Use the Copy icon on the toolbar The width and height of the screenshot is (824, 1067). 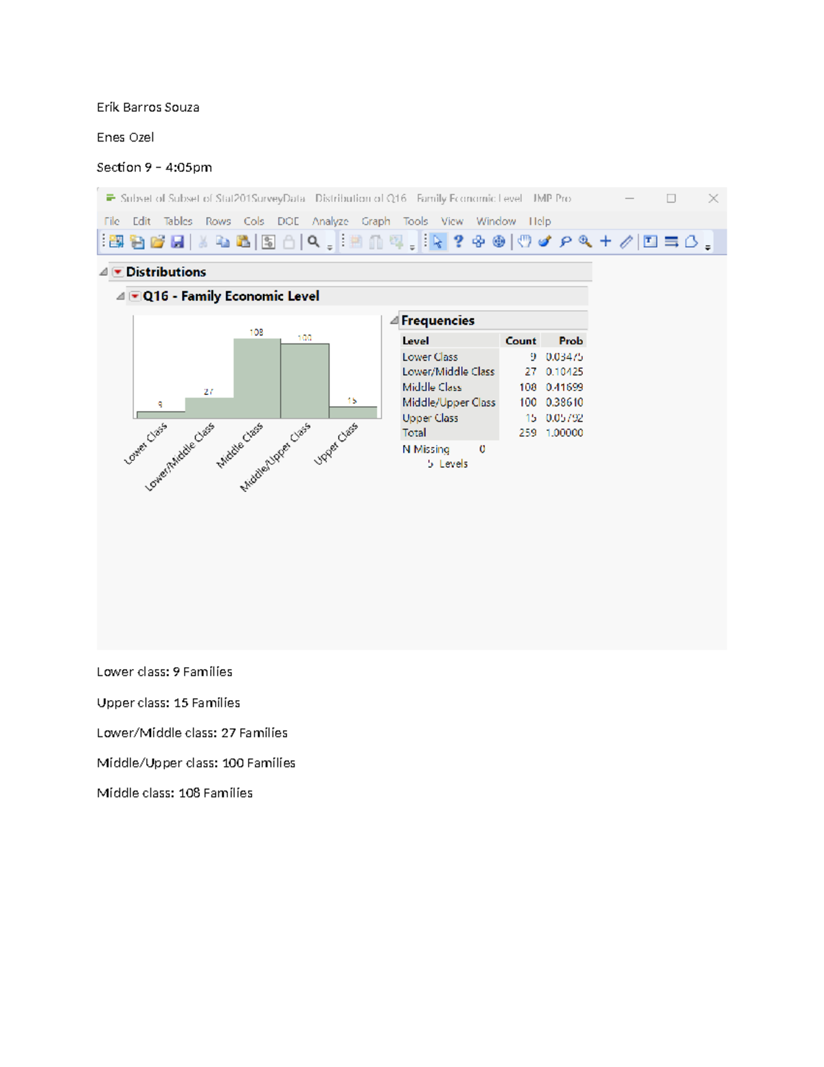pyautogui.click(x=222, y=241)
